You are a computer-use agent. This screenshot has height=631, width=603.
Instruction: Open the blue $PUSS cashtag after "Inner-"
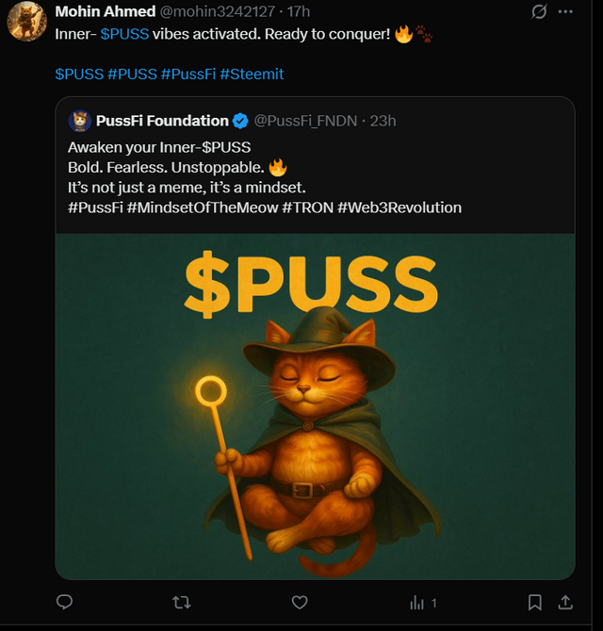point(124,34)
